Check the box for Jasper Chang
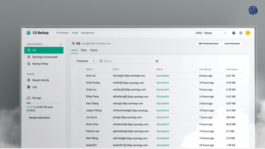The width and height of the screenshot is (265, 149). click(x=80, y=110)
